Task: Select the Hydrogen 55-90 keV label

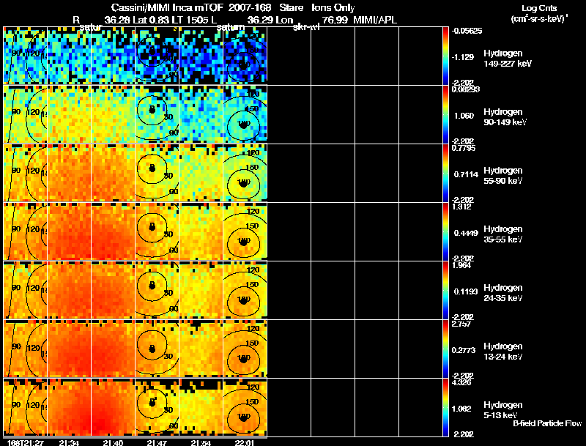Action: [x=503, y=176]
